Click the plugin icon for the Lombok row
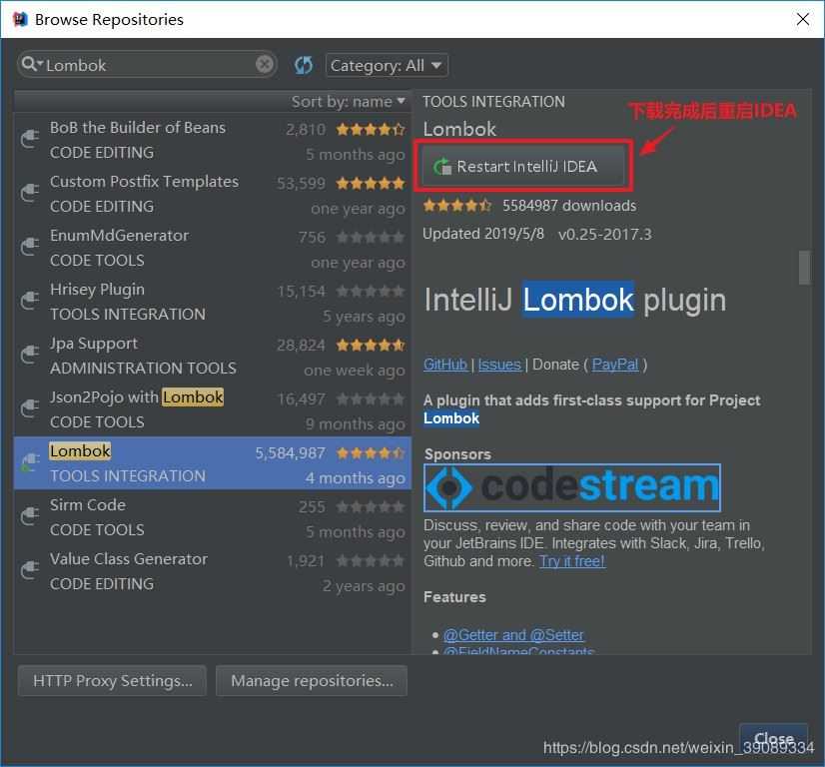Viewport: 825px width, 767px height. pos(30,463)
